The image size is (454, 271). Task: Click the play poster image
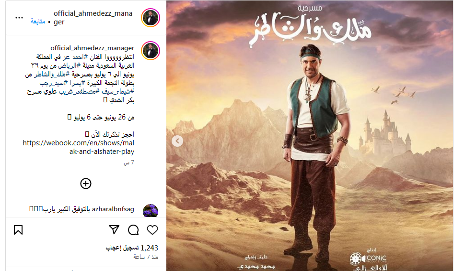point(310,136)
